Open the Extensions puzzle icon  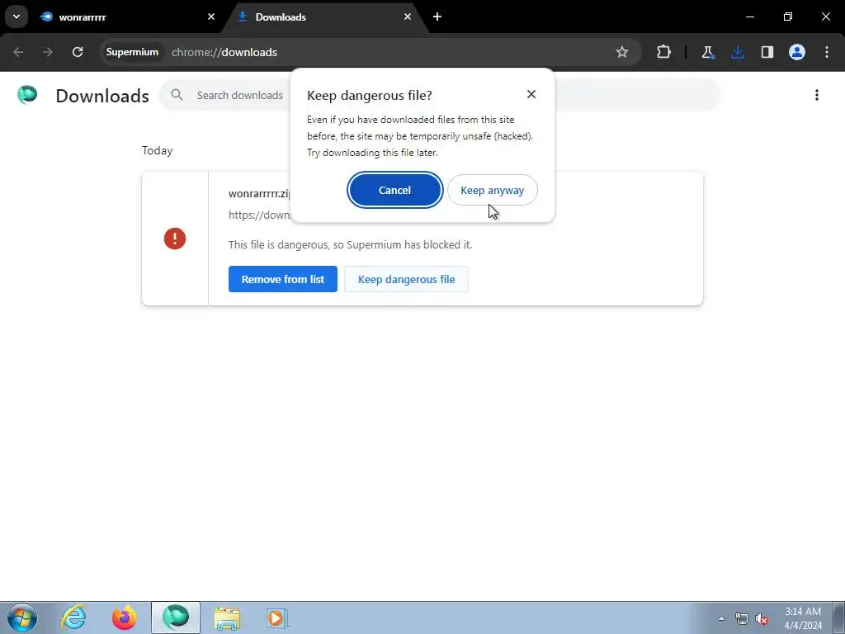coord(664,52)
